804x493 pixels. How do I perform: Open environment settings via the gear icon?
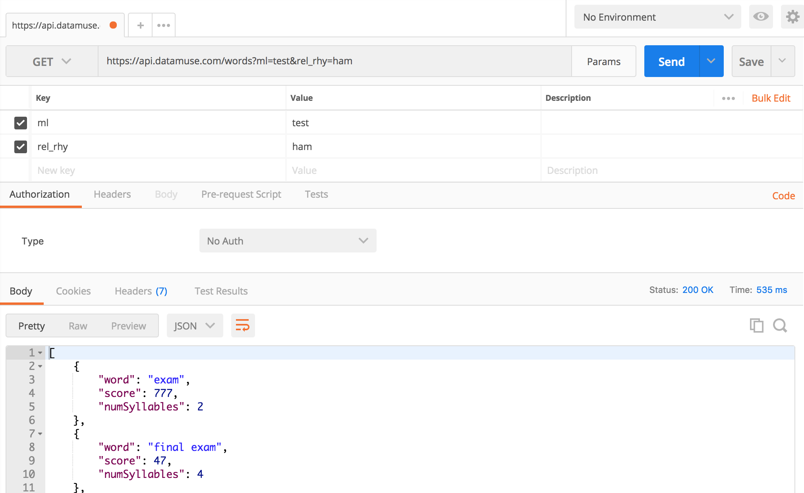coord(792,17)
